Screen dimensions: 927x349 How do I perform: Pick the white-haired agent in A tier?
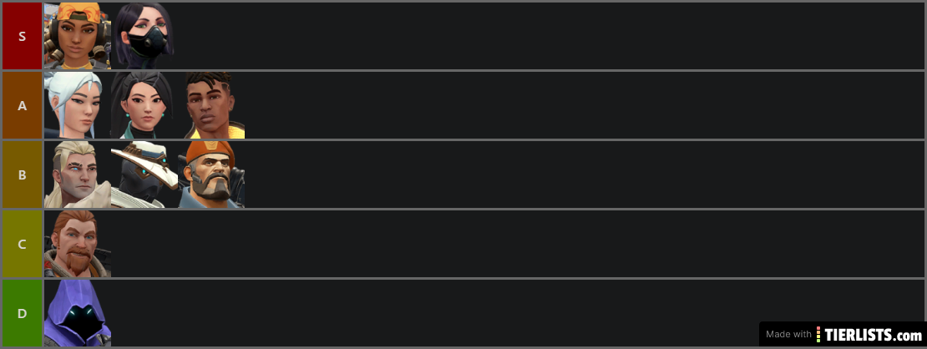78,105
